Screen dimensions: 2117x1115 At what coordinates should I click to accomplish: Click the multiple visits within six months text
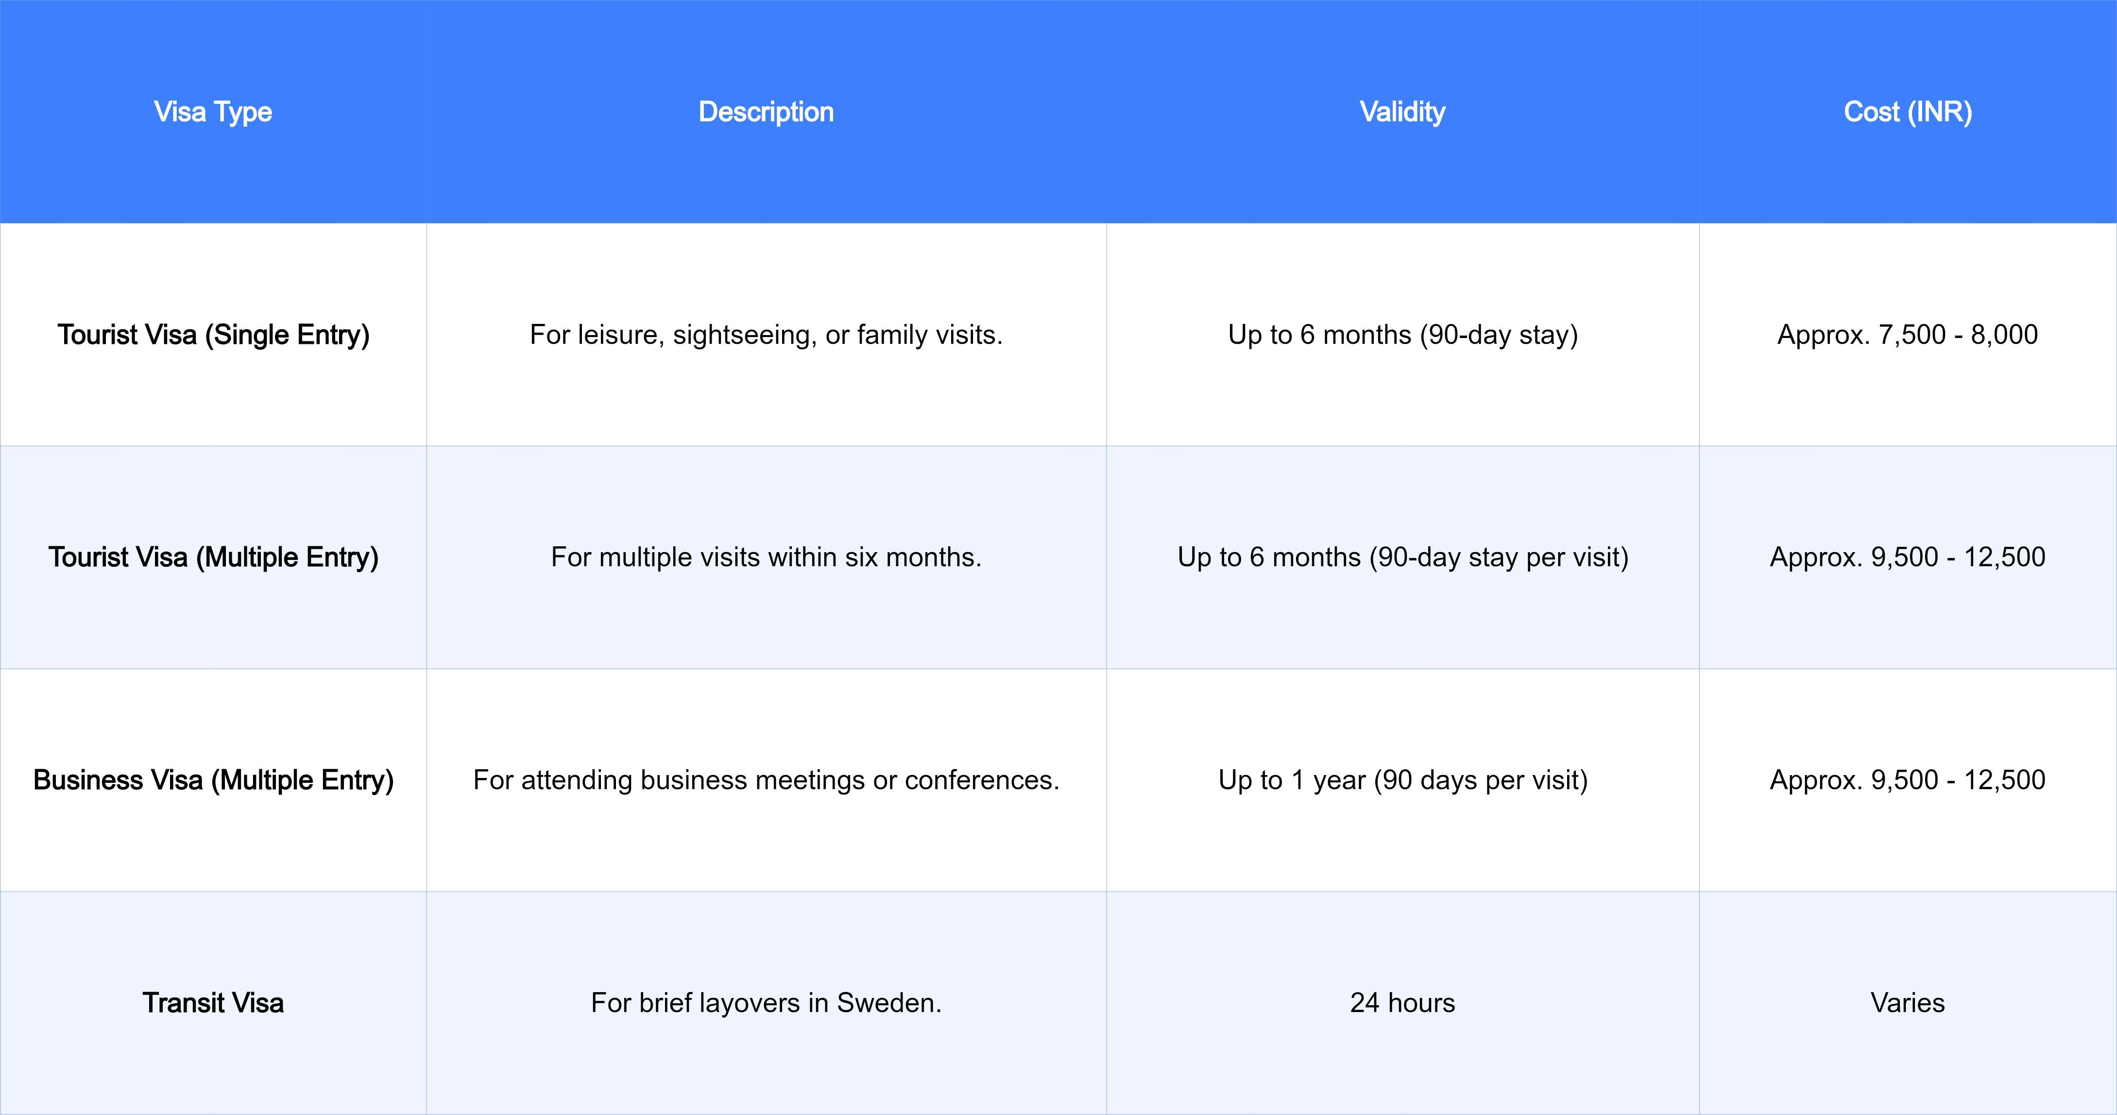pos(766,557)
